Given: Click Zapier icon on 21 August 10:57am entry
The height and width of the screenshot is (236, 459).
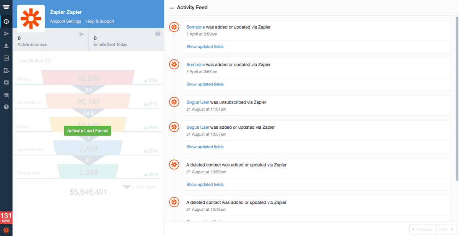Looking at the screenshot, I should click(x=174, y=127).
